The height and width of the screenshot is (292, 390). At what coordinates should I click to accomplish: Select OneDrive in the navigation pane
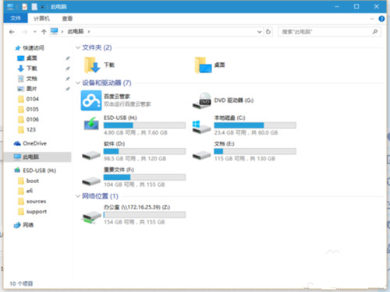coord(34,143)
